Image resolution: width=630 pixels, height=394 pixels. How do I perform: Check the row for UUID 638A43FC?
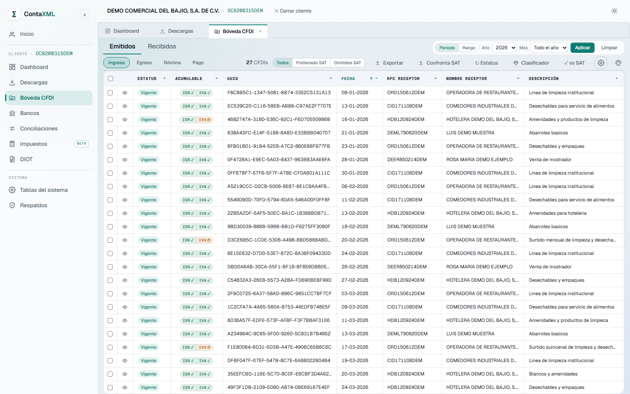coord(110,133)
